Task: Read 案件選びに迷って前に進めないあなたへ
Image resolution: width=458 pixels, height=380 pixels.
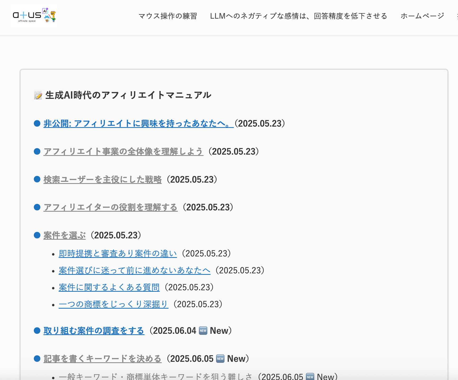Action: pyautogui.click(x=134, y=271)
